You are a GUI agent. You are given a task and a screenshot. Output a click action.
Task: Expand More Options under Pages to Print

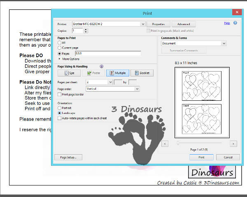click(60, 59)
